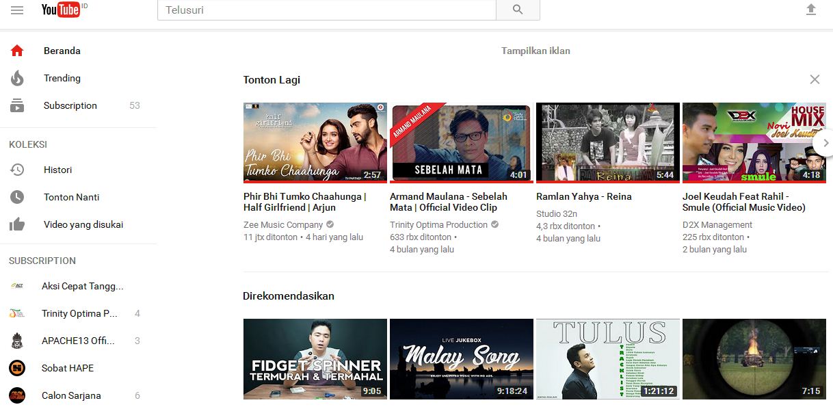Viewport: 833px width, 407px height.
Task: Click the search magnifier button
Action: (x=517, y=10)
